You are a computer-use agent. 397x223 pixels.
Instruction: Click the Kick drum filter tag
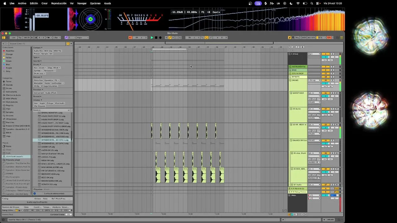(36, 68)
